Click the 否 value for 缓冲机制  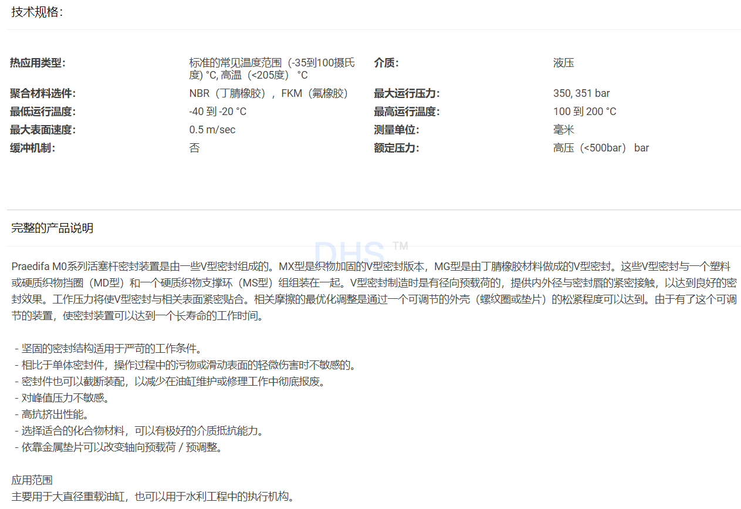click(194, 148)
